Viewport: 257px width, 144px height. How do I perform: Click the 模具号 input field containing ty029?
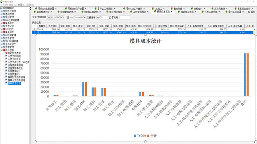(102, 18)
